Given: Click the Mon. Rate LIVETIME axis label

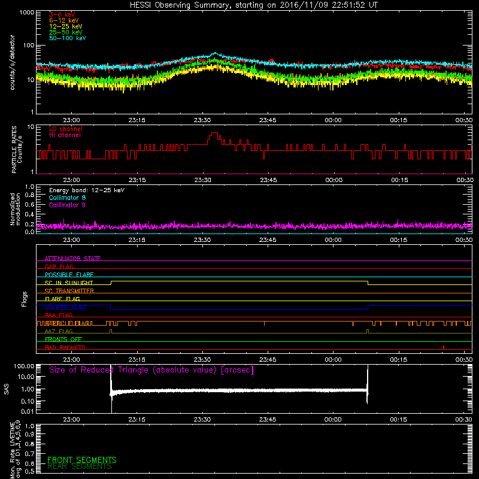Looking at the screenshot, I should [x=16, y=449].
